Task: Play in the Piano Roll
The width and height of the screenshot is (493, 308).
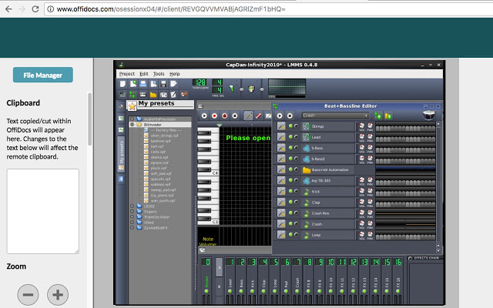Action: click(204, 115)
